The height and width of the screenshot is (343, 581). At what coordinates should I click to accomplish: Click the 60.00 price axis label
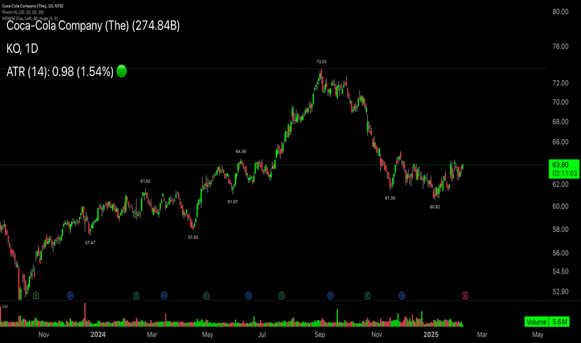pos(560,206)
